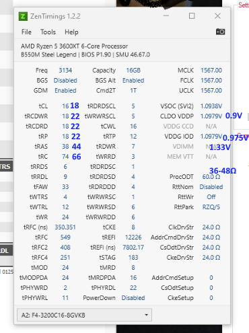
Task: Click the tCWL value 16
Action: tap(133, 126)
